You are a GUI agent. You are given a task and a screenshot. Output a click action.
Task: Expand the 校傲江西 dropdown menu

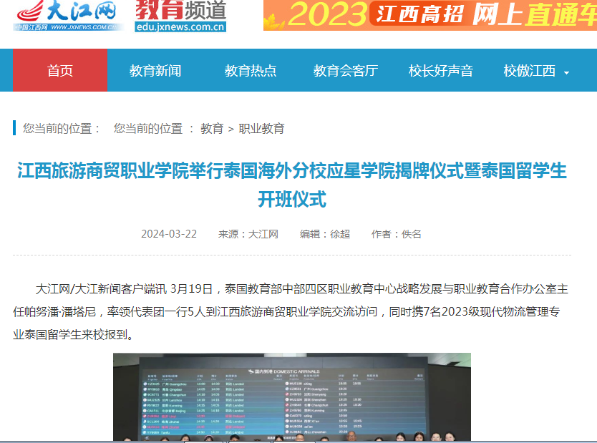click(x=529, y=71)
